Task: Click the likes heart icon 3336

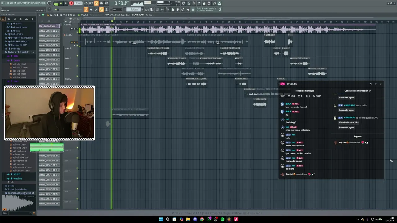Action: [314, 96]
